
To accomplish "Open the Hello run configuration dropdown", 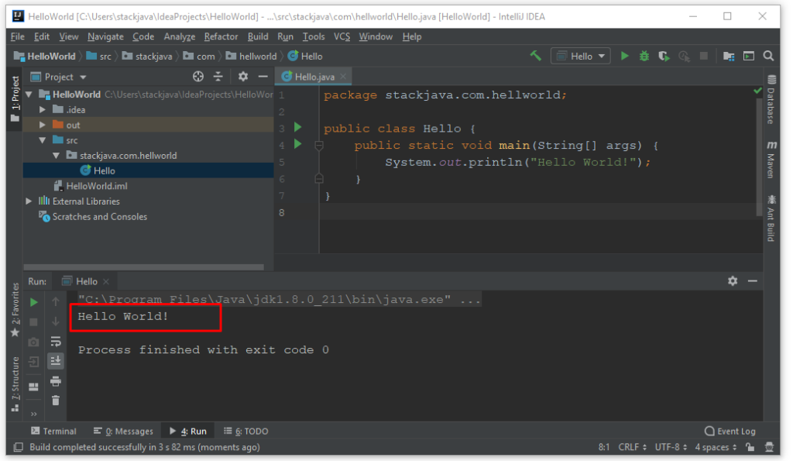I will tap(579, 55).
